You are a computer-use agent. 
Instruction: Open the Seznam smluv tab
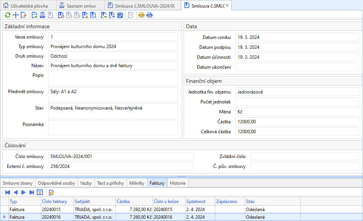(x=81, y=5)
